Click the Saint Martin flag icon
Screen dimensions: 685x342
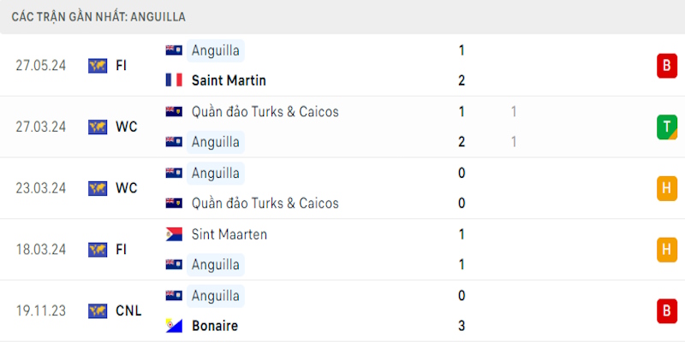(174, 80)
